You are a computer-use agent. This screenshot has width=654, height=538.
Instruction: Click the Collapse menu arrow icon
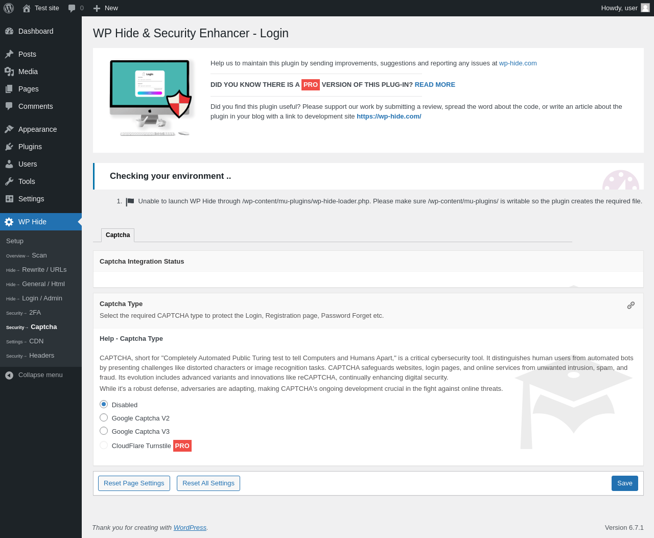[9, 375]
